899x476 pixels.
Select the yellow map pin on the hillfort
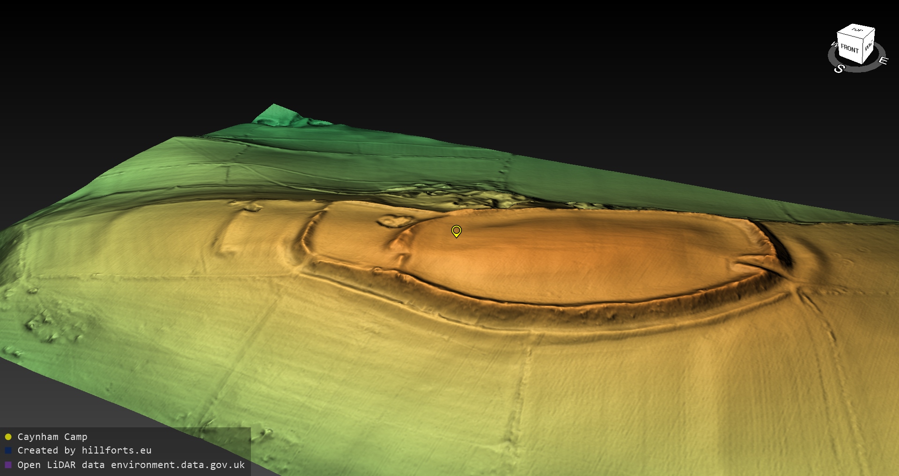point(456,231)
